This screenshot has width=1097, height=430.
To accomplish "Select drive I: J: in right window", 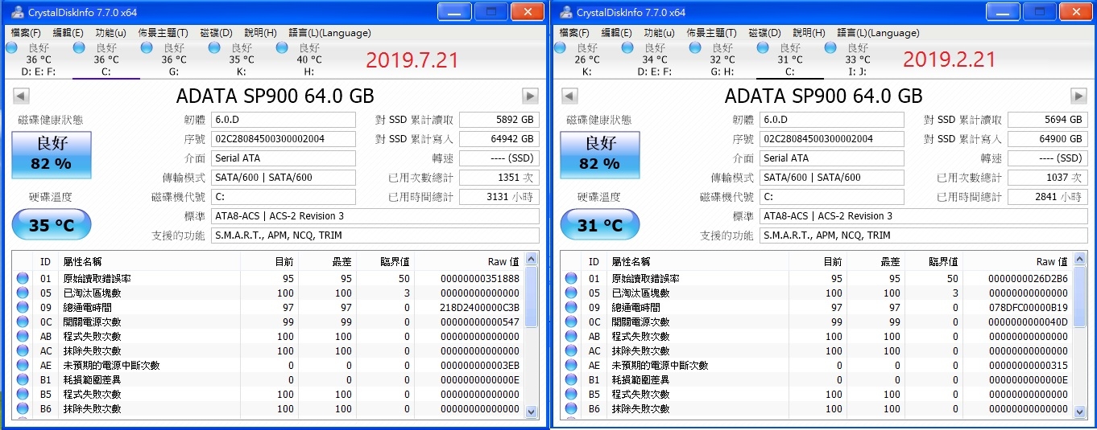I will (857, 59).
